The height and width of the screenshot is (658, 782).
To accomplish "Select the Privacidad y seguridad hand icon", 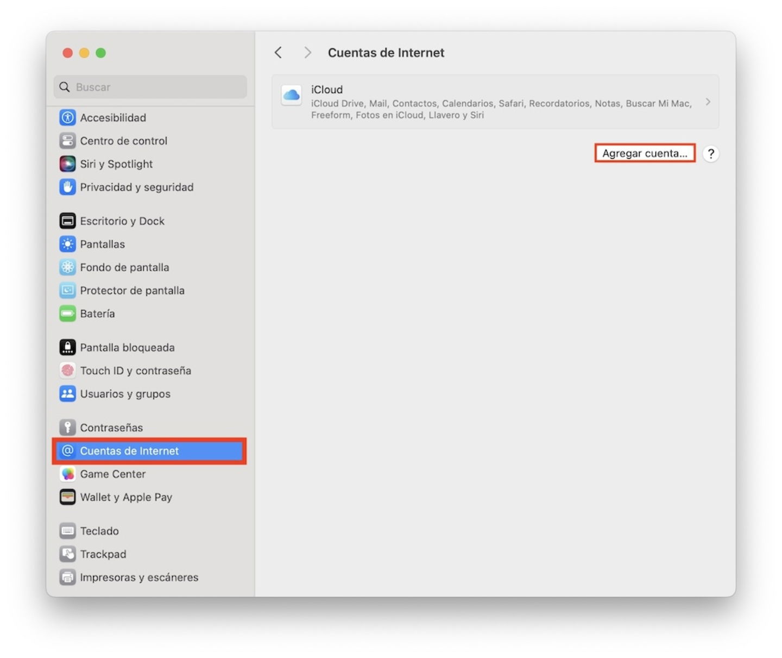I will click(67, 187).
